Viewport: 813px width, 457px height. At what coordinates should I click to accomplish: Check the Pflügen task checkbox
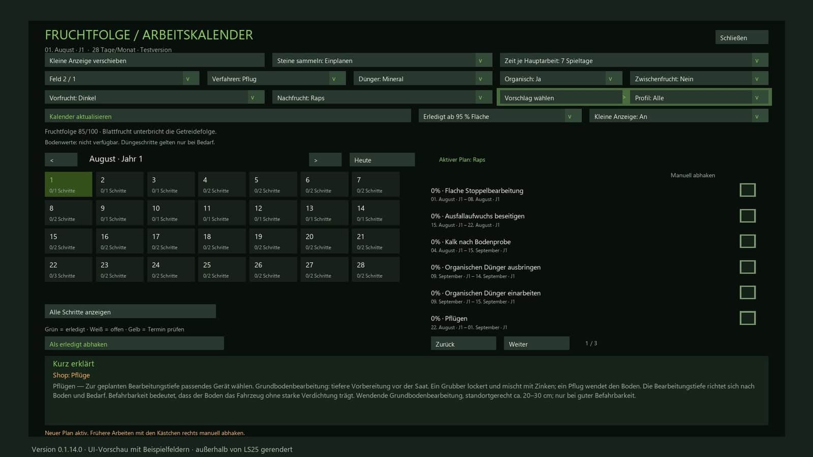point(747,318)
